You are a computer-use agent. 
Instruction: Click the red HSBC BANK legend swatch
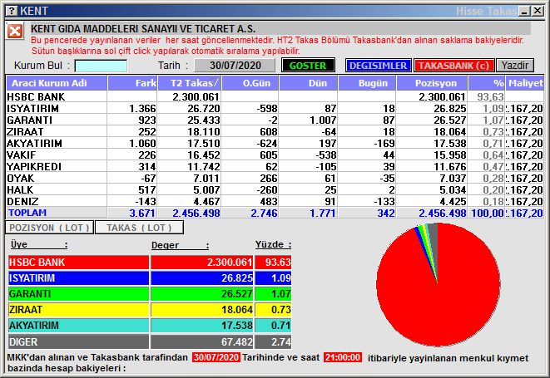pos(78,263)
